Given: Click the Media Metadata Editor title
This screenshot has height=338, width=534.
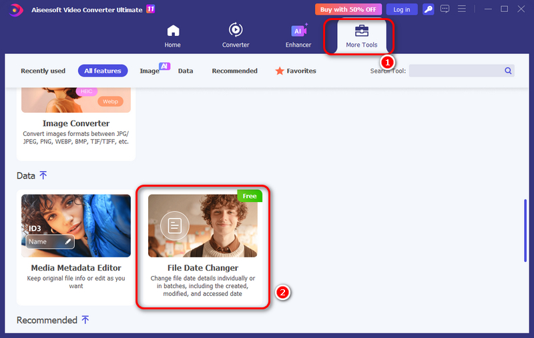Looking at the screenshot, I should 76,268.
